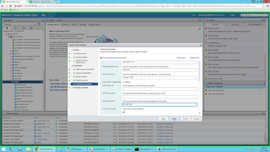Go to step 2c Select storage
Viewport: 270px width, 152px height.
[x=80, y=77]
